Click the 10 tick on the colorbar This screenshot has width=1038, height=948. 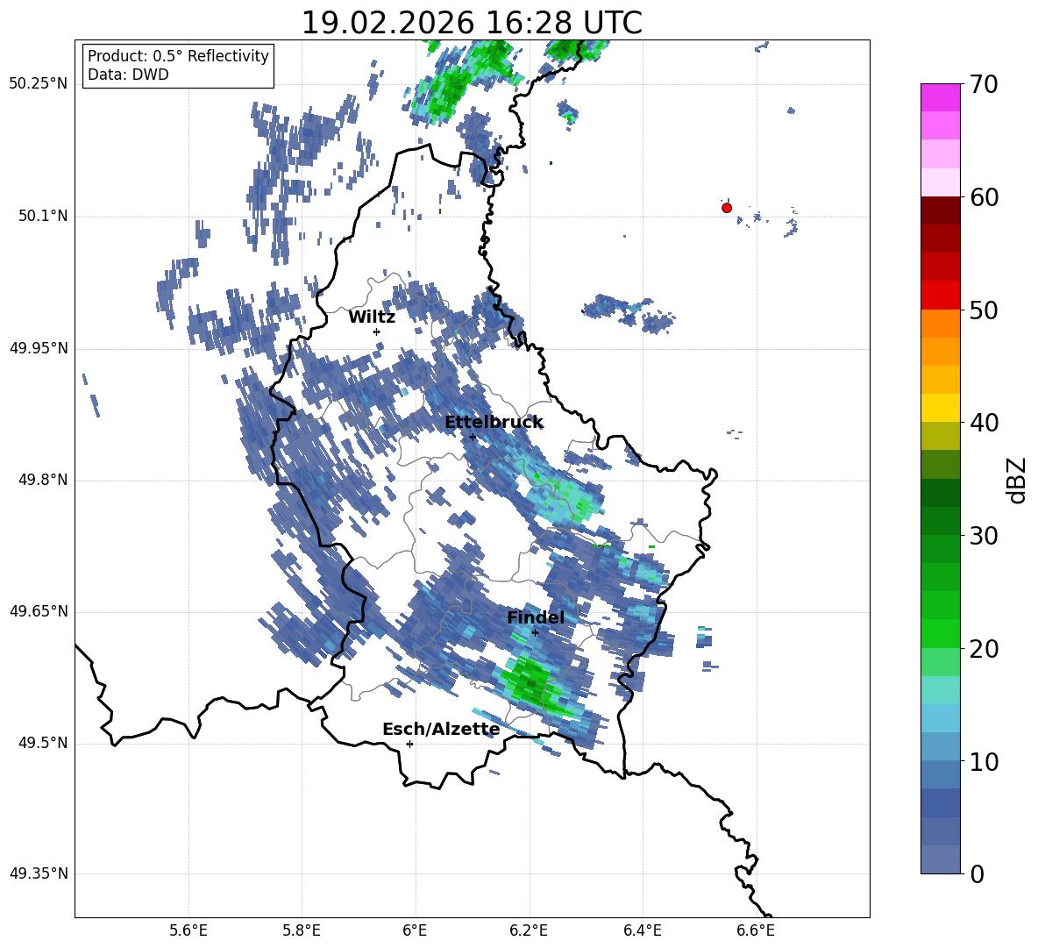coord(983,761)
